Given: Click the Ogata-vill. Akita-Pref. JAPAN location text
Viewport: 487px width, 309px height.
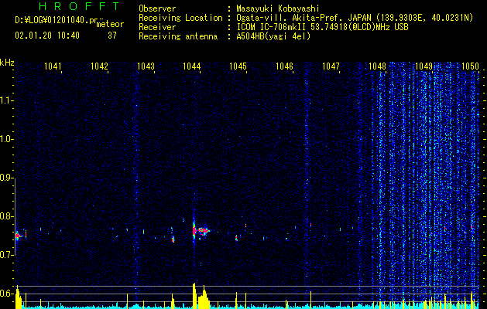Looking at the screenshot, I should tap(355, 18).
